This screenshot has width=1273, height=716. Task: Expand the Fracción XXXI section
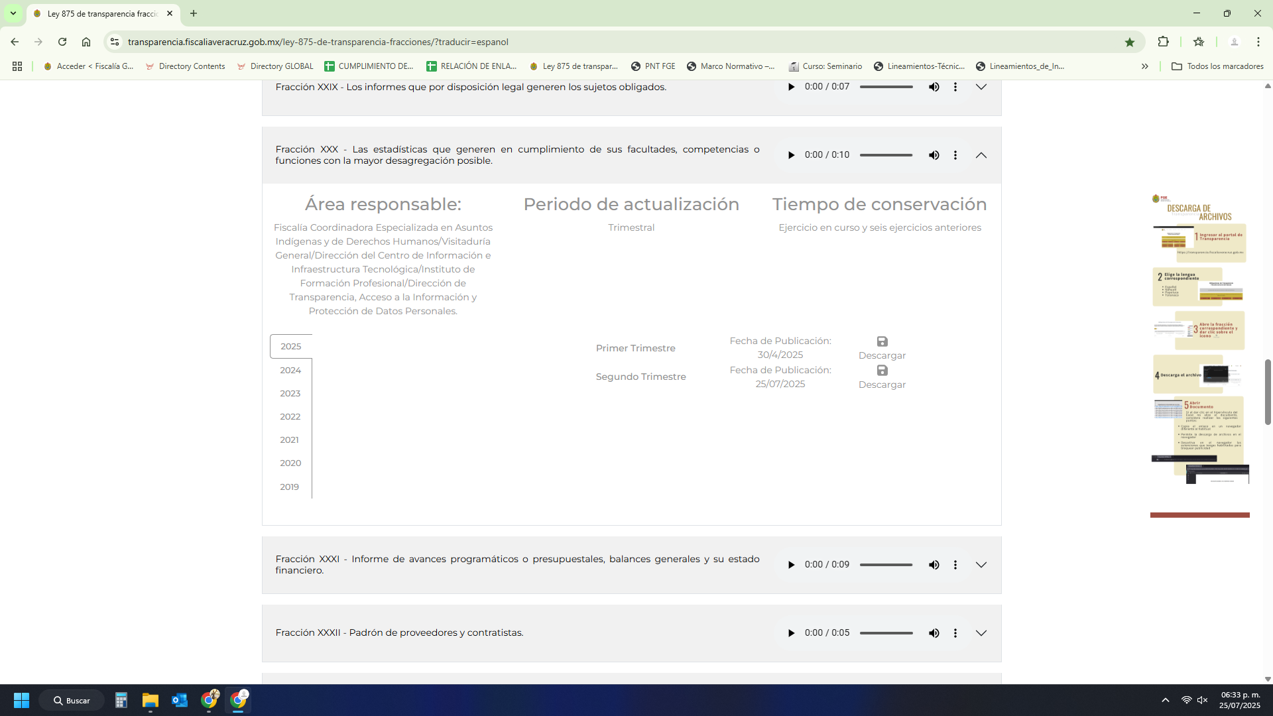[x=981, y=565]
